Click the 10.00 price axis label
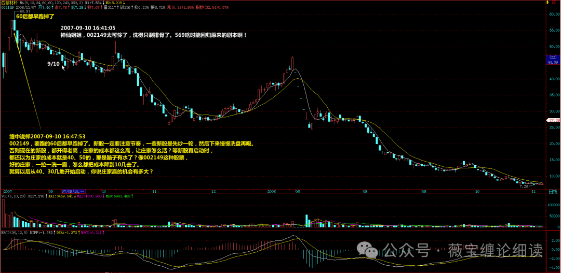Viewport: 561px width, 273px height. pyautogui.click(x=554, y=176)
